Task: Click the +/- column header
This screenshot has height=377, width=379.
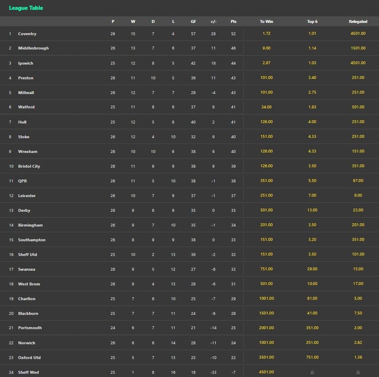Action: click(213, 22)
